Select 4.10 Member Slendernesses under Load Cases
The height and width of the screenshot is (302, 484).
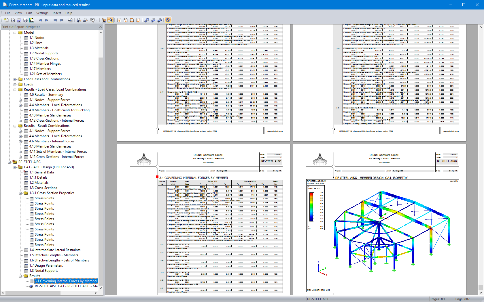tap(50, 115)
